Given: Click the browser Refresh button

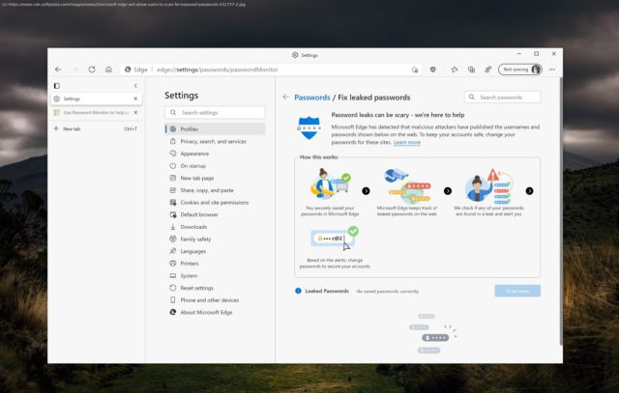Looking at the screenshot, I should click(x=92, y=70).
